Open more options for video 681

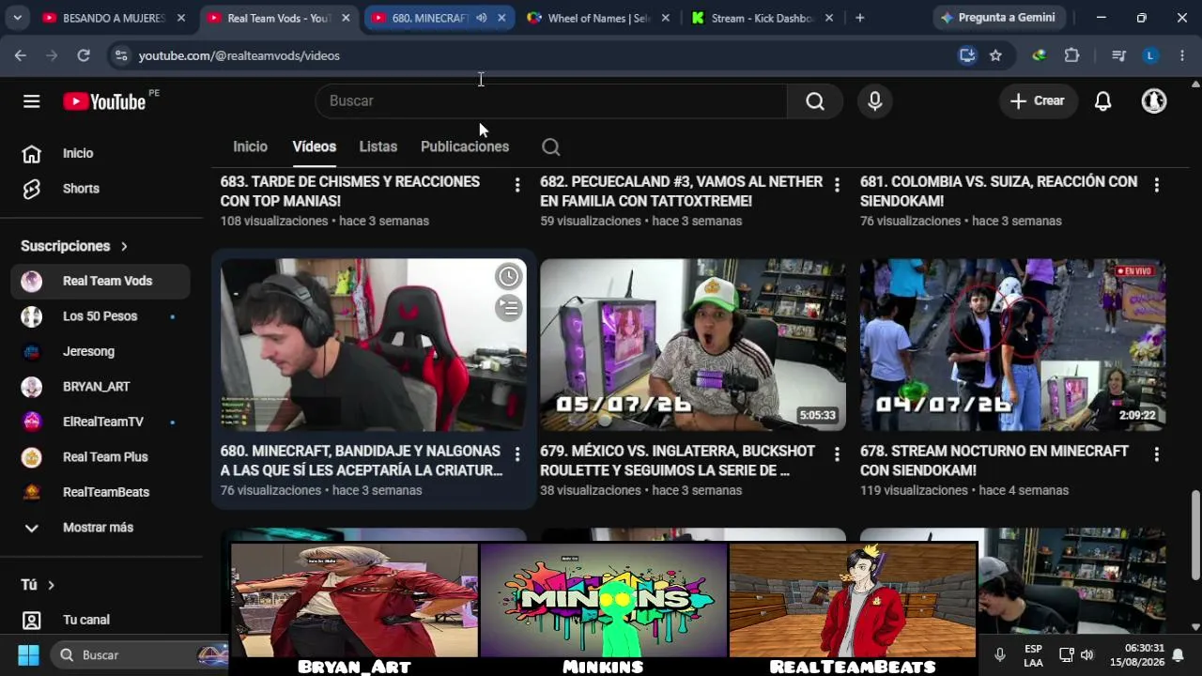tap(1156, 186)
